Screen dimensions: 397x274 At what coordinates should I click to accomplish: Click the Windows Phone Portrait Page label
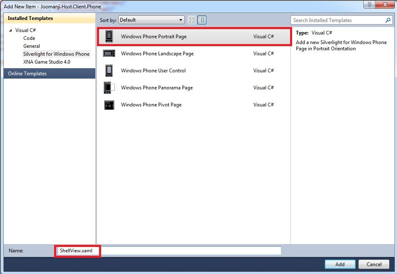pos(154,37)
